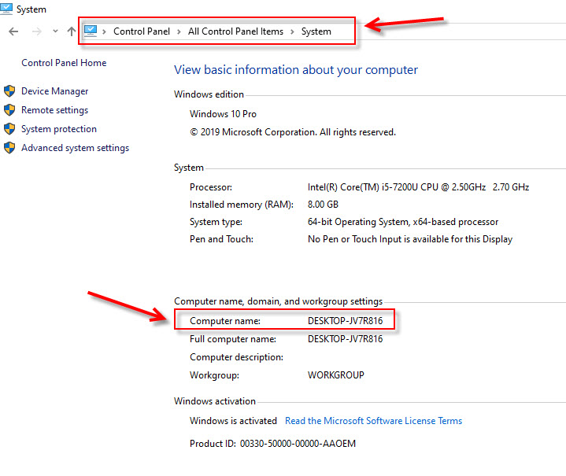This screenshot has height=476, width=566.
Task: Select All Control Panel Items breadcrumb
Action: coord(235,31)
